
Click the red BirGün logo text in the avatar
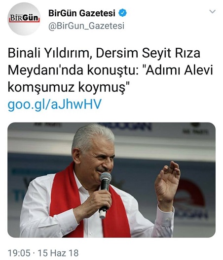(24, 18)
